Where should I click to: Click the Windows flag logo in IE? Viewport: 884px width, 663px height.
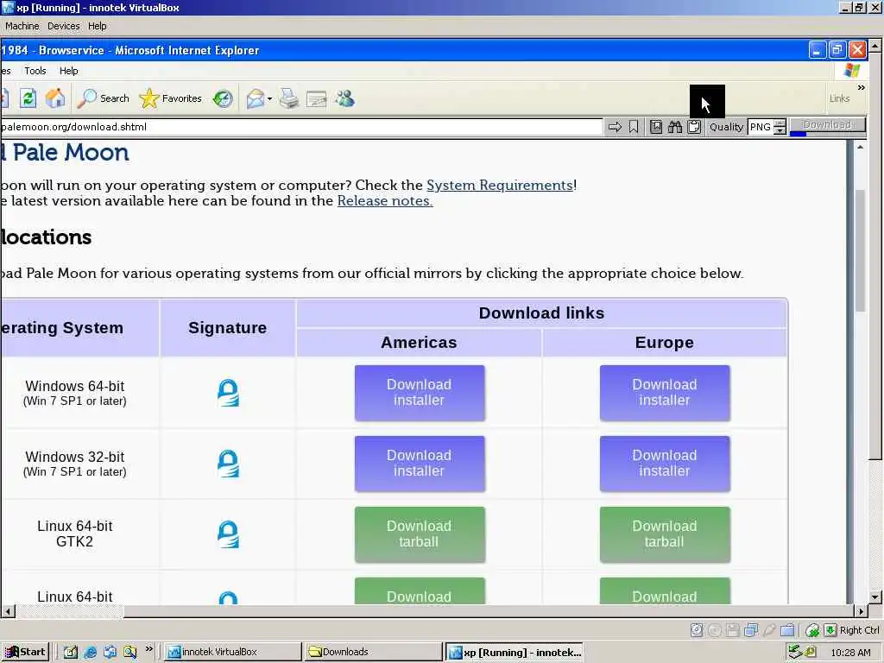click(x=852, y=71)
